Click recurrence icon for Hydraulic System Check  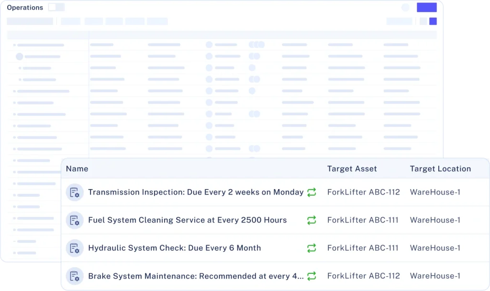click(312, 248)
